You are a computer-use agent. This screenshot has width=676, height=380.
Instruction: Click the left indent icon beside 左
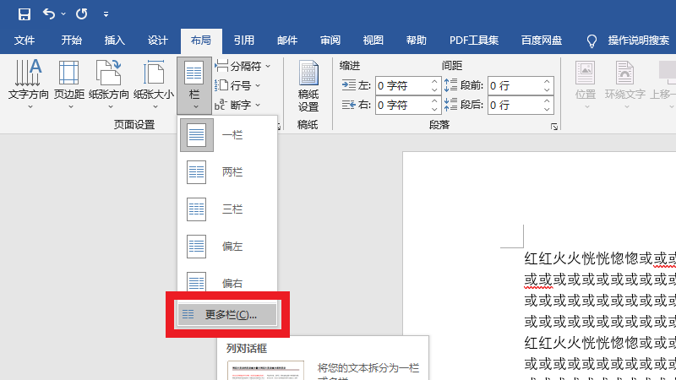[349, 85]
